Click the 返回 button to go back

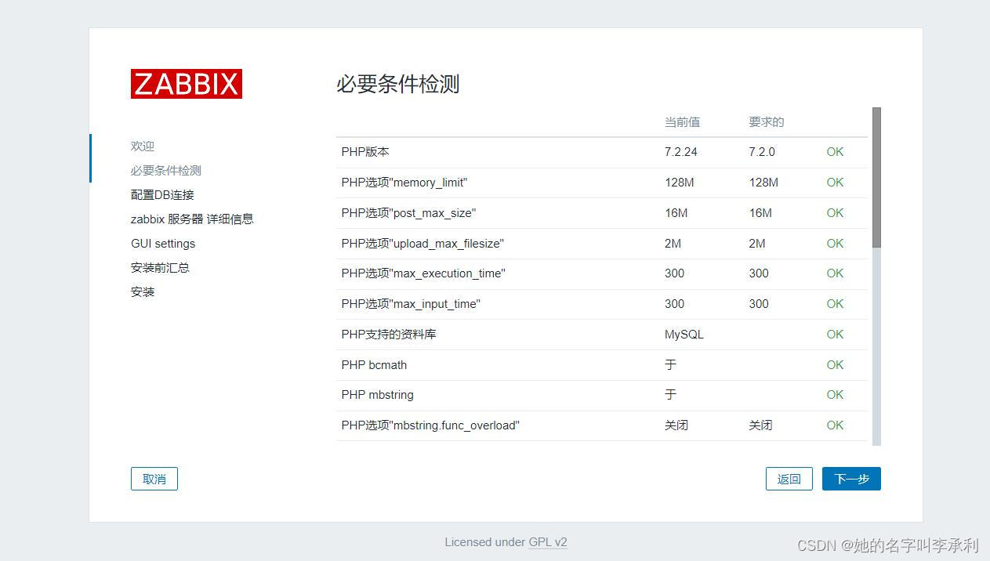click(x=789, y=478)
